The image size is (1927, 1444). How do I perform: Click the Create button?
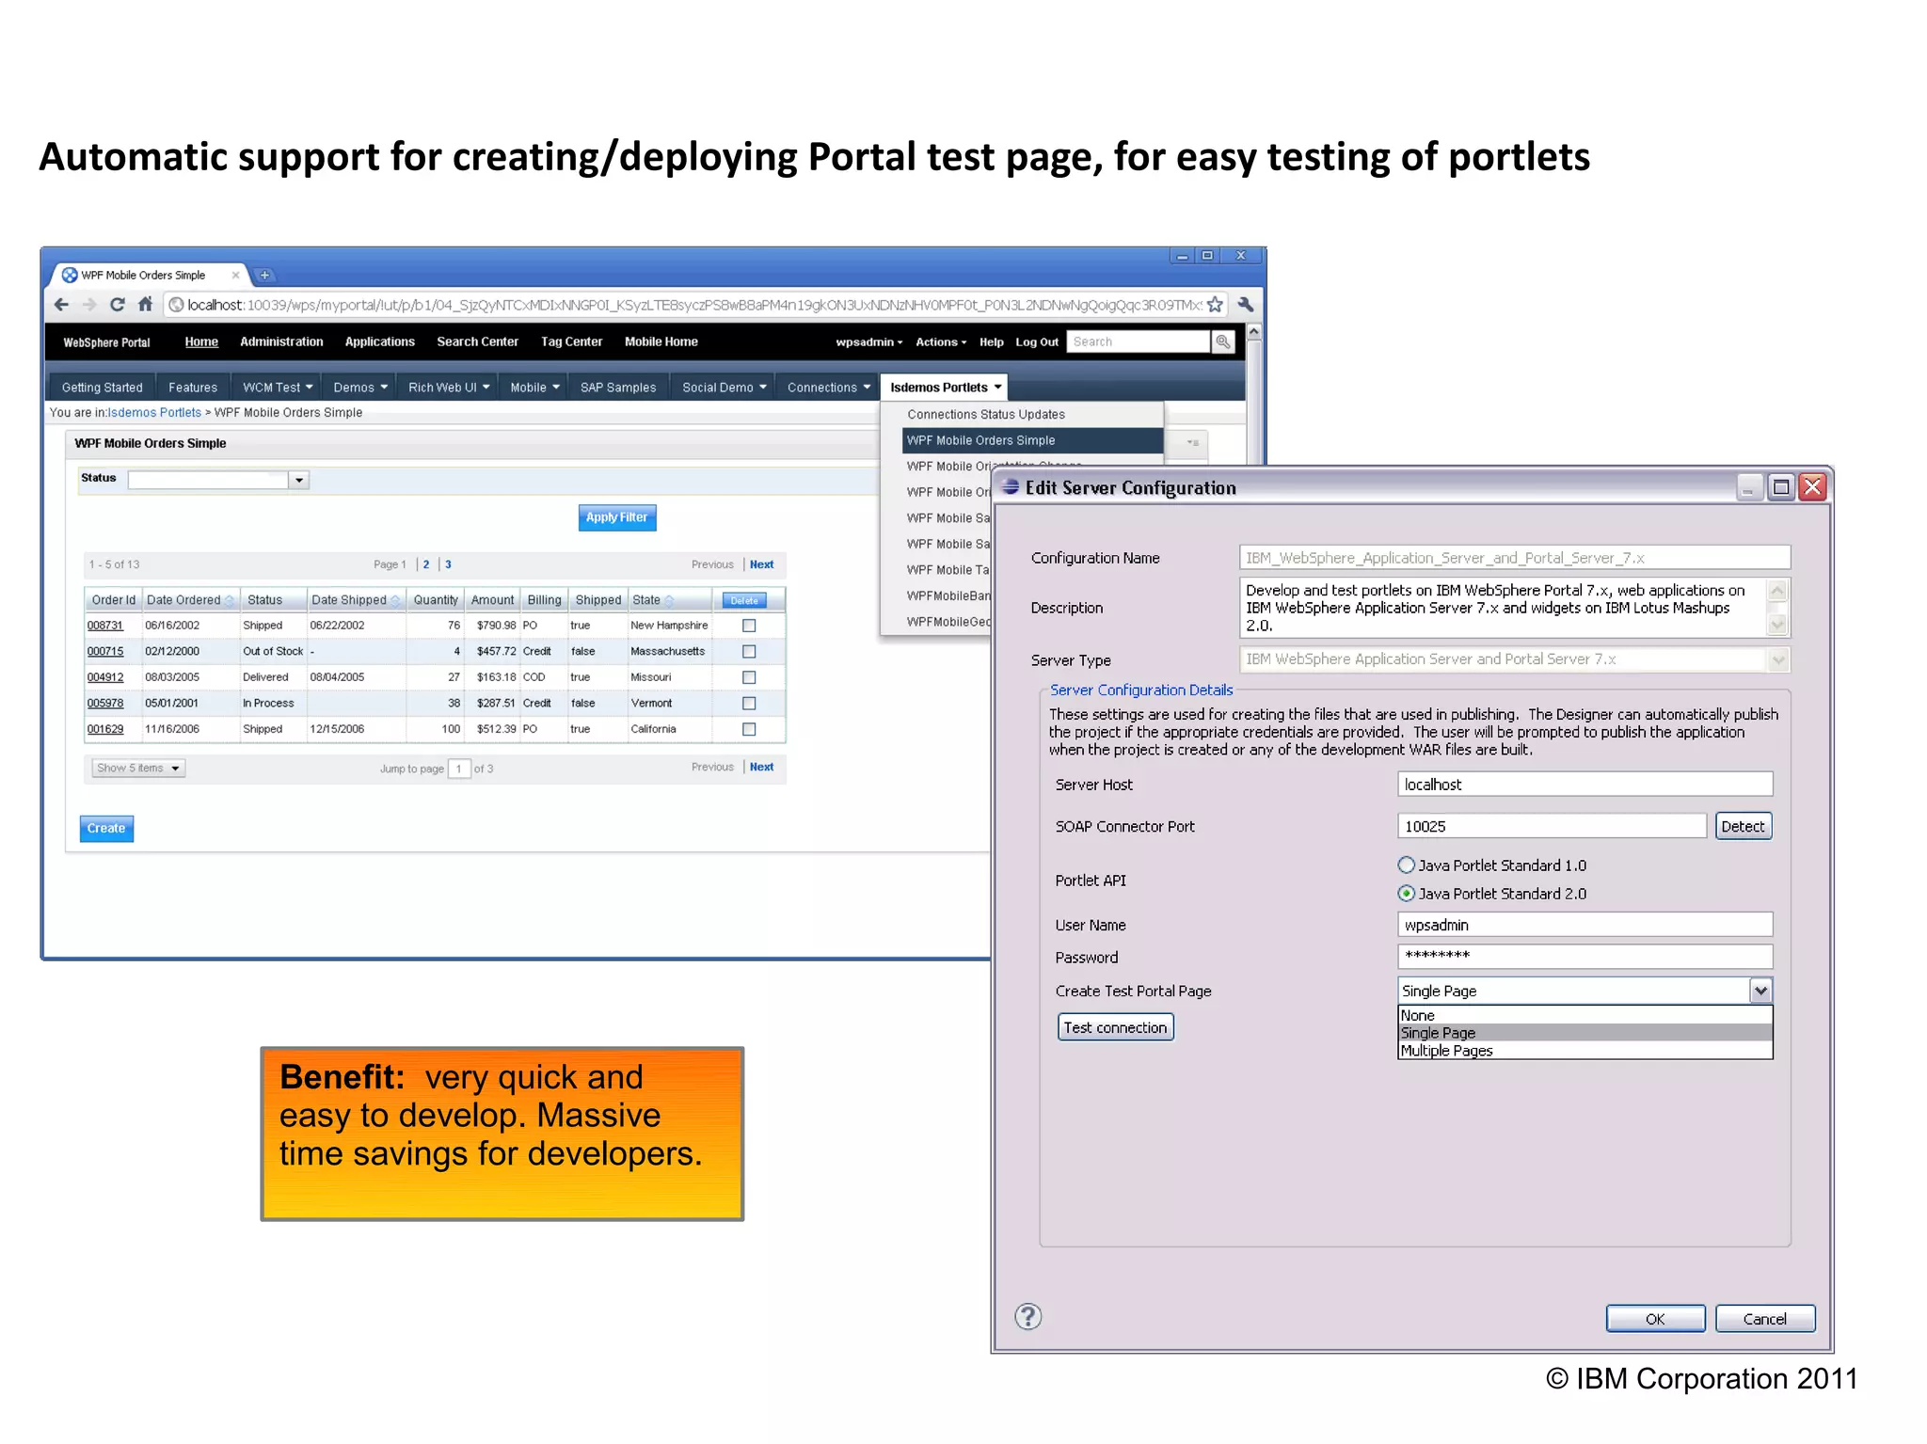point(106,828)
